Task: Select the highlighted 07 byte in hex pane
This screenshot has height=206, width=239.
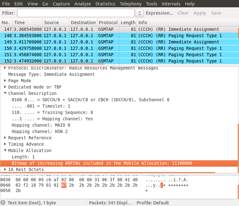Action: (x=64, y=185)
